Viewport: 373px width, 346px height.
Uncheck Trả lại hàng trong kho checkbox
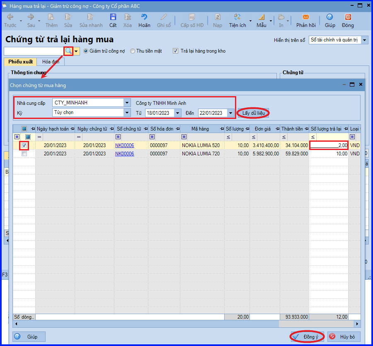point(176,51)
